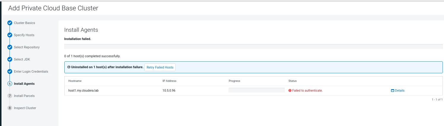Click the step 6 circle icon
The width and height of the screenshot is (444, 126).
pyautogui.click(x=9, y=84)
